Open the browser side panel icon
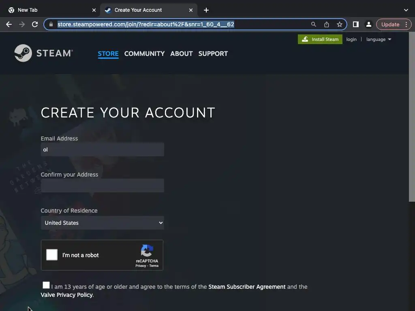 click(x=356, y=24)
